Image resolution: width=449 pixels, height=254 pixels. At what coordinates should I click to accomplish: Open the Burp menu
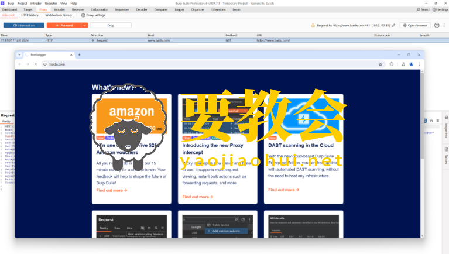point(11,4)
